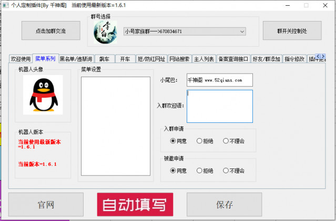This screenshot has height=221, width=336.
Task: Open the 黑名单/违禁词 tab
Action: coord(76,59)
